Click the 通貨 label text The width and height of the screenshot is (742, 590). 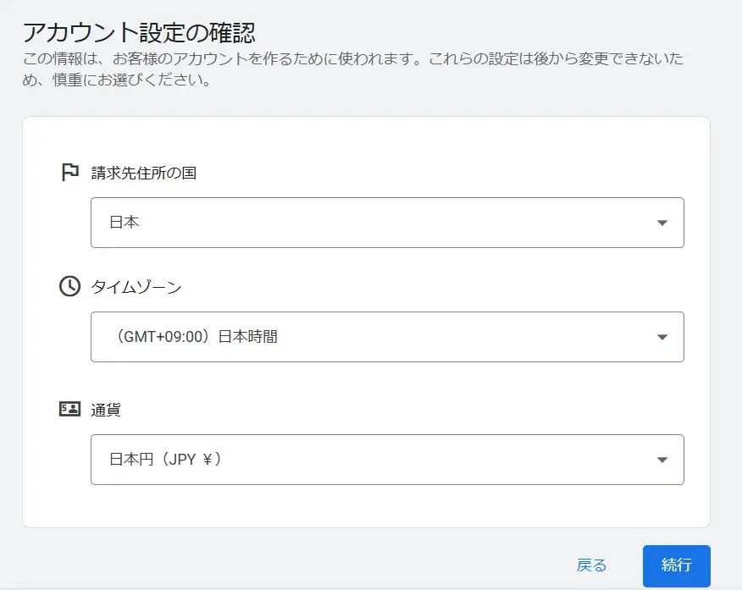pyautogui.click(x=106, y=410)
